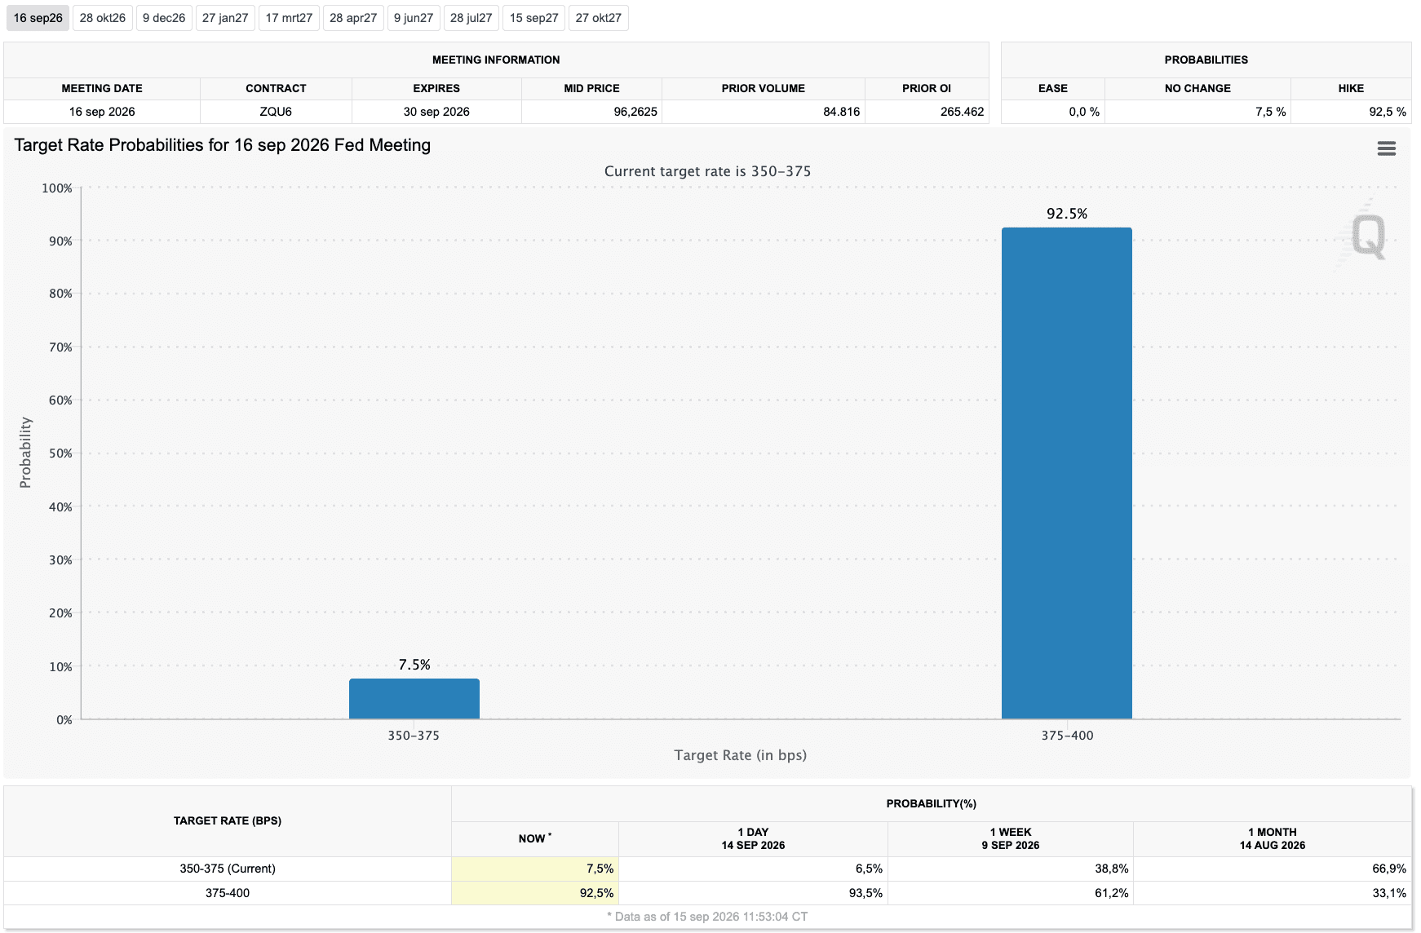1421x933 pixels.
Task: Click the 375-400 table row label
Action: click(x=228, y=893)
